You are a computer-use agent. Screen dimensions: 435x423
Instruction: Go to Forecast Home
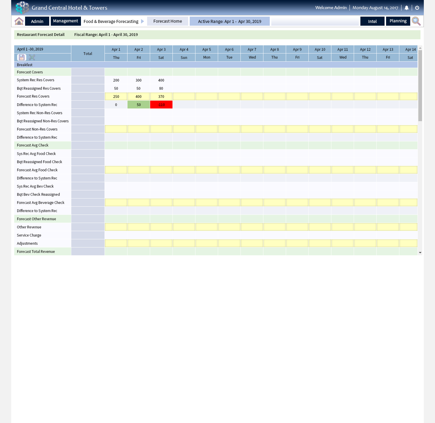coord(168,21)
